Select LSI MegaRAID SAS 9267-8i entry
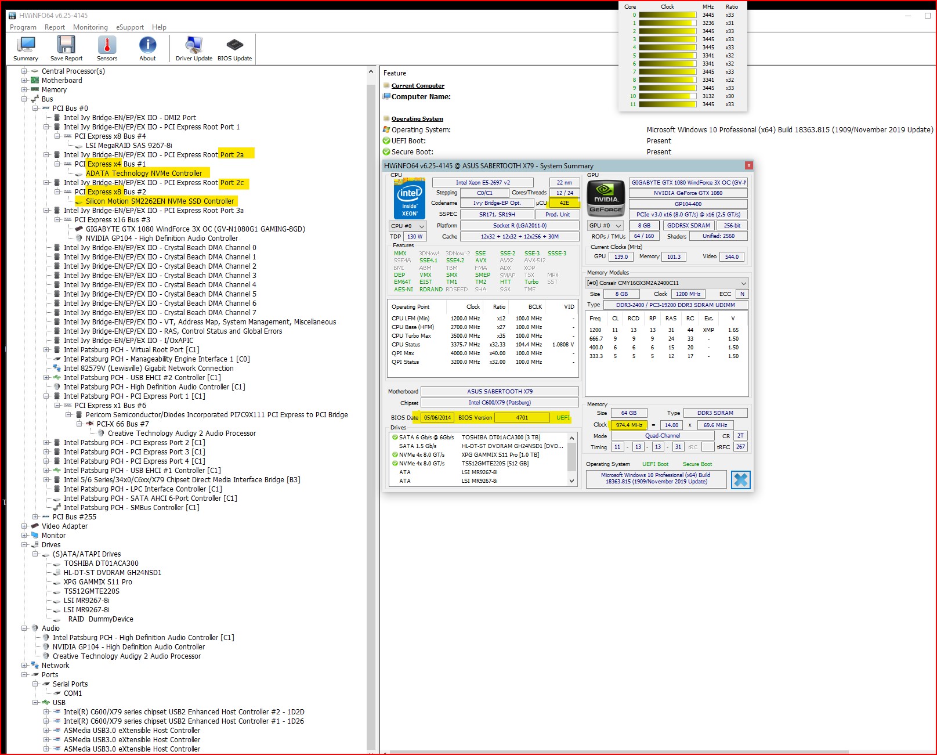937x755 pixels. click(129, 146)
